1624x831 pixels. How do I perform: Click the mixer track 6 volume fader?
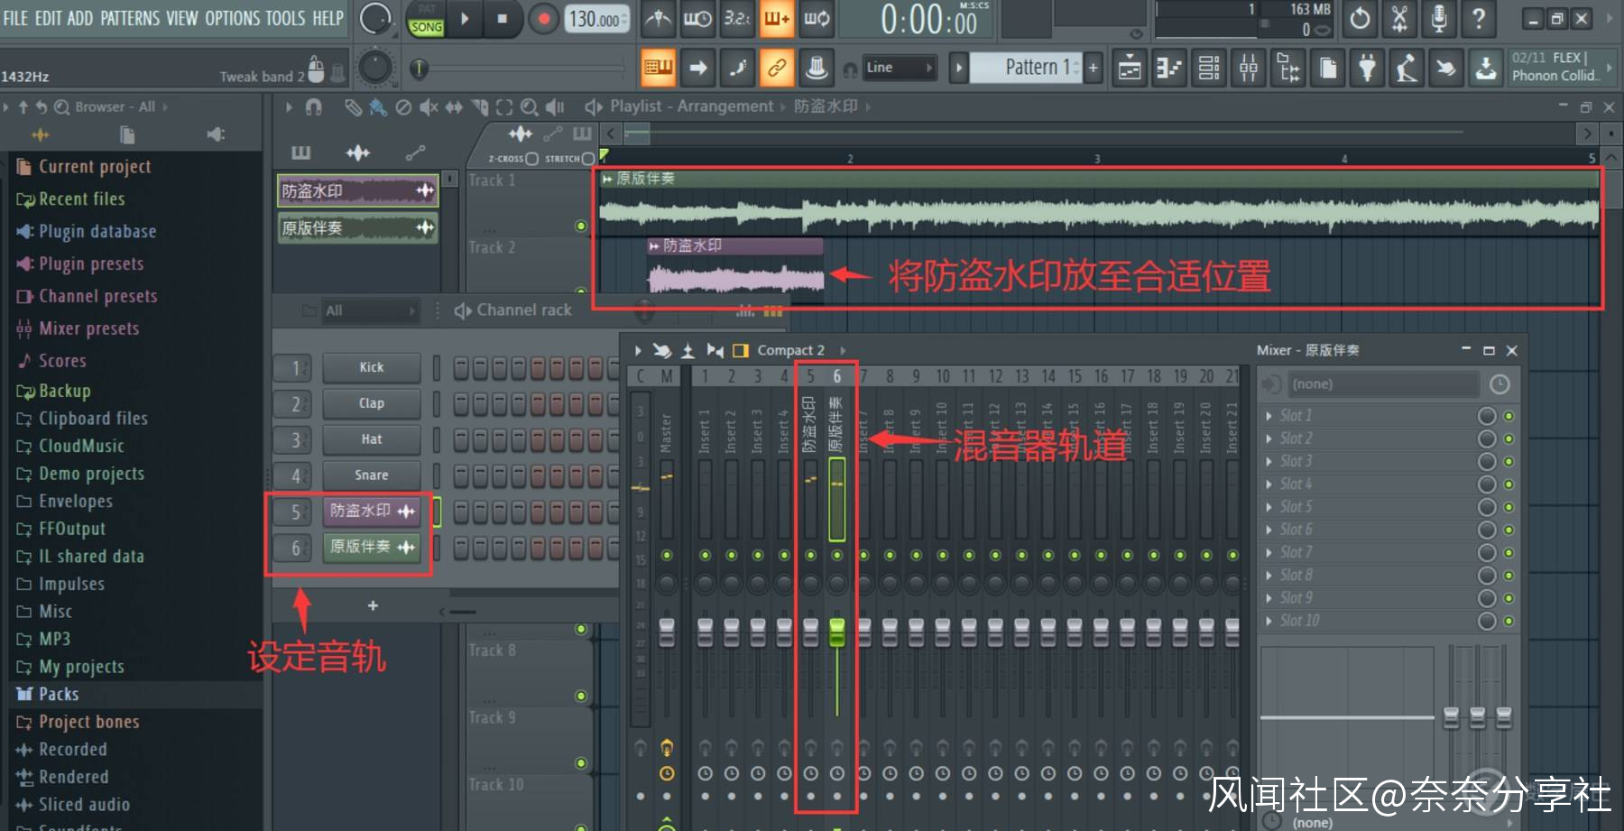pos(837,632)
